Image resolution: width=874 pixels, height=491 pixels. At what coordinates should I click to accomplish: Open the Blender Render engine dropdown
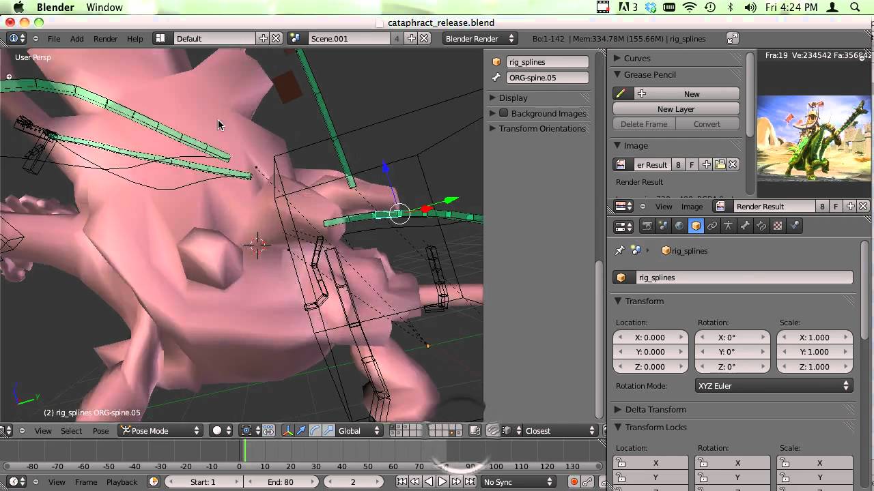point(479,38)
